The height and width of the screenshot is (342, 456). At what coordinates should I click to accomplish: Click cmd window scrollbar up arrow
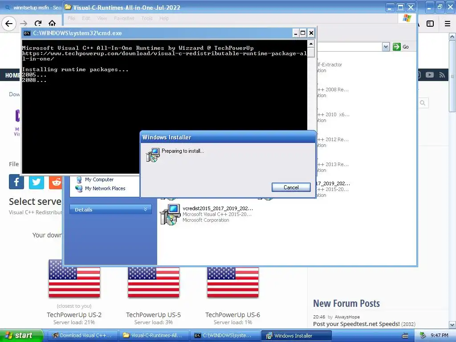point(311,44)
